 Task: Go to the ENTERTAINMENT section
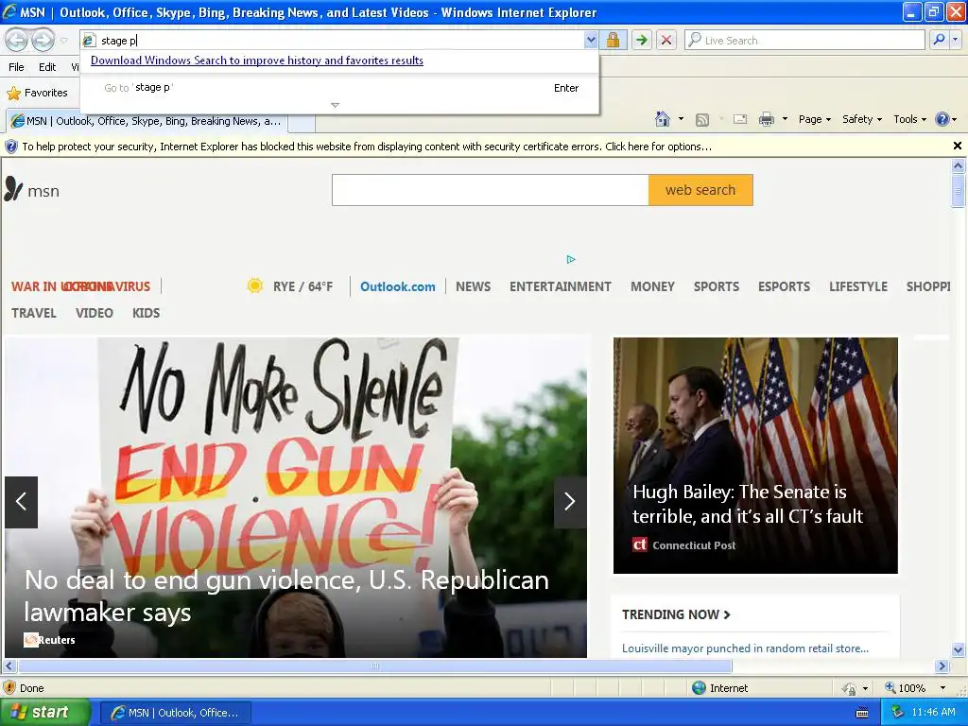point(560,286)
